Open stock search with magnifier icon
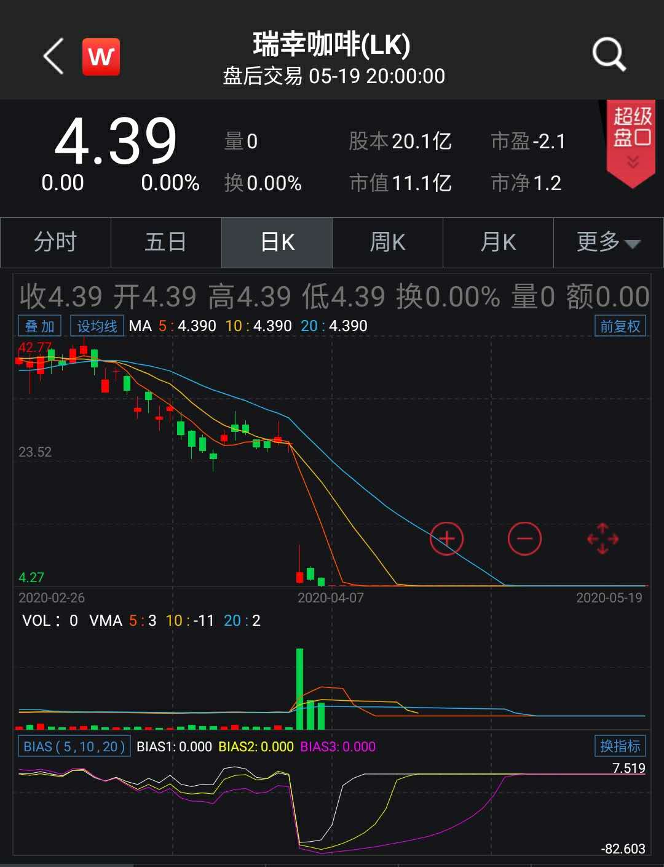664x867 pixels. [x=609, y=55]
